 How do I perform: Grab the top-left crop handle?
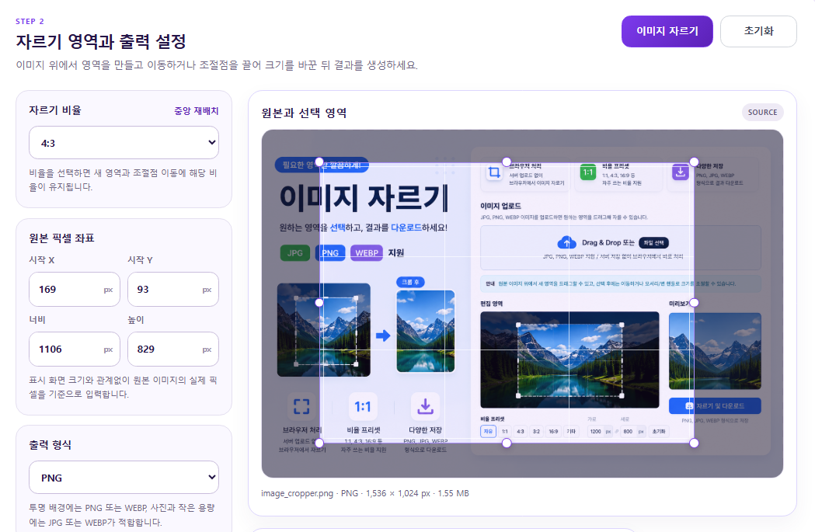pyautogui.click(x=319, y=162)
